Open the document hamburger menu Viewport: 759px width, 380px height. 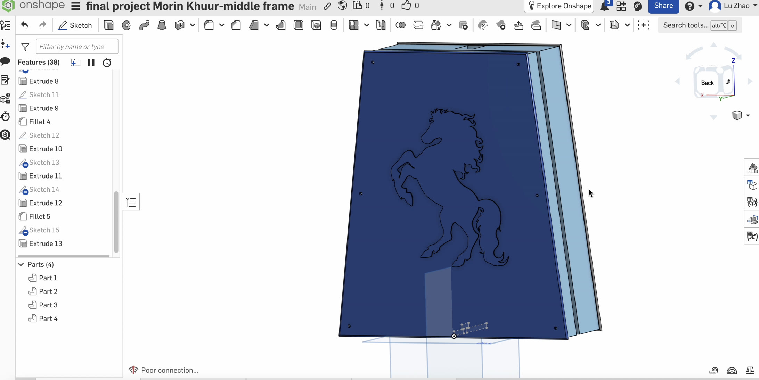[x=75, y=6]
